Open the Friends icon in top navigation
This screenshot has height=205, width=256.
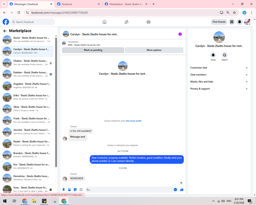(126, 22)
